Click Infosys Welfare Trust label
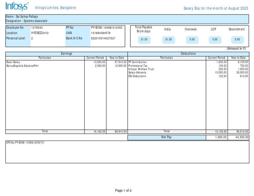The image size is (254, 196). 141,69
